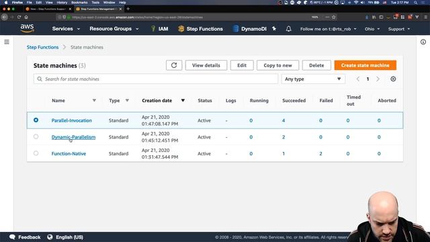The height and width of the screenshot is (242, 430).
Task: Open the info panel icon
Action: pos(423,42)
